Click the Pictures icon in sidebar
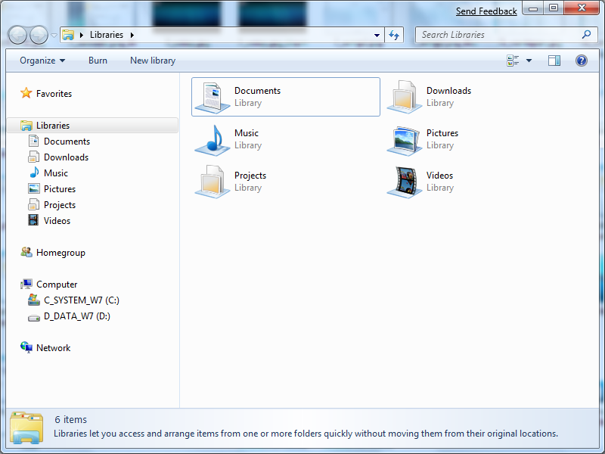605x454 pixels. pyautogui.click(x=33, y=188)
